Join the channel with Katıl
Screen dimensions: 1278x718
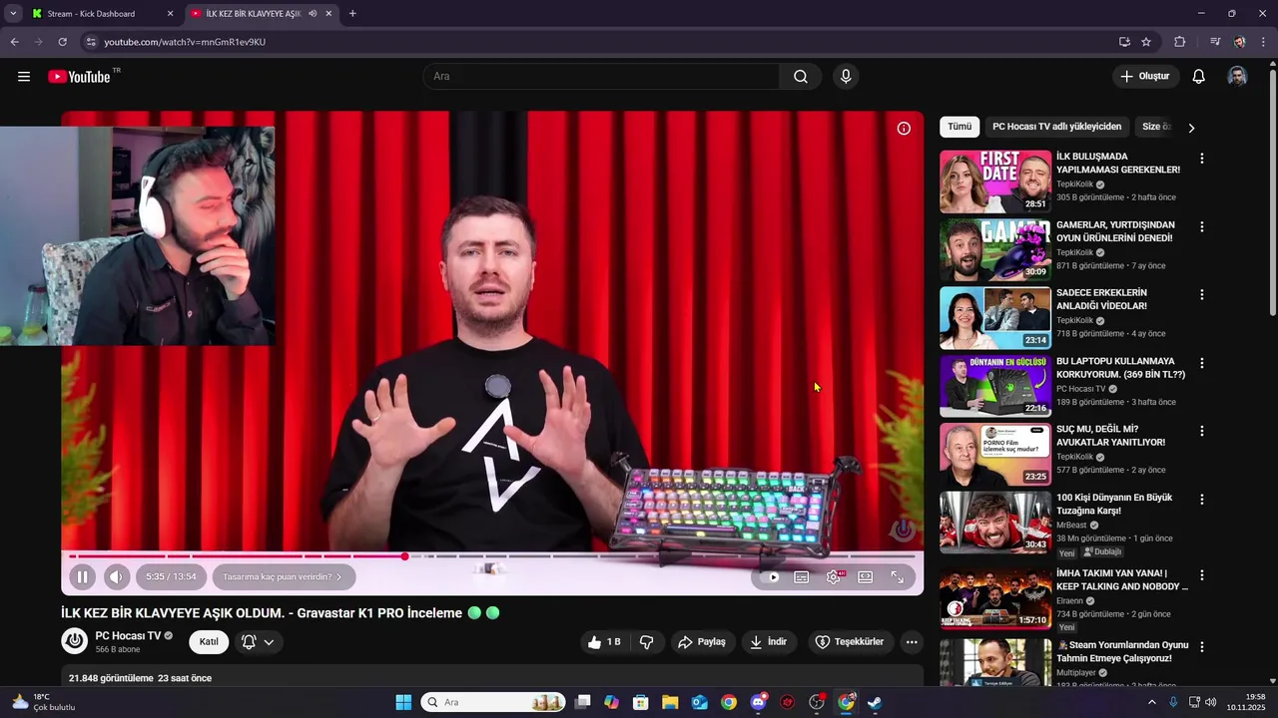tap(209, 642)
